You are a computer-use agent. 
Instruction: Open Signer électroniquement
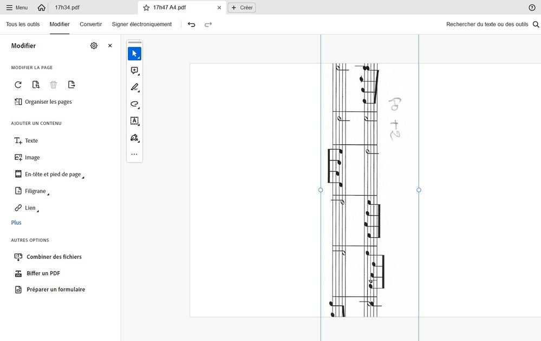point(142,24)
